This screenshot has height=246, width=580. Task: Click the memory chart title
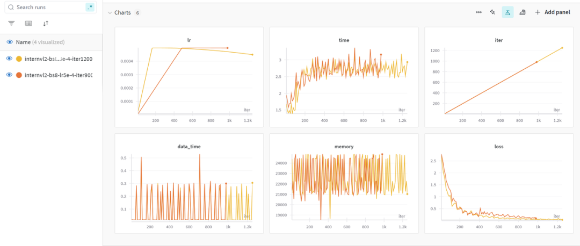344,147
